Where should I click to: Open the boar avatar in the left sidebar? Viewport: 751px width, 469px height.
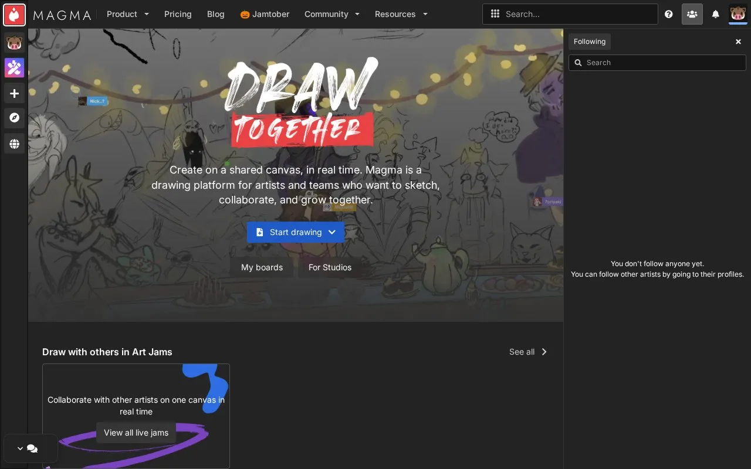pos(15,43)
